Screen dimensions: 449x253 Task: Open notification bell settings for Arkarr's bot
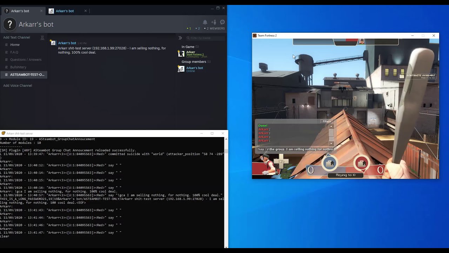[x=205, y=22]
